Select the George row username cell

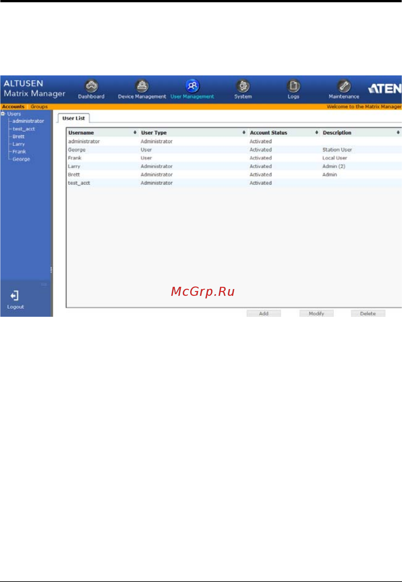tap(77, 150)
